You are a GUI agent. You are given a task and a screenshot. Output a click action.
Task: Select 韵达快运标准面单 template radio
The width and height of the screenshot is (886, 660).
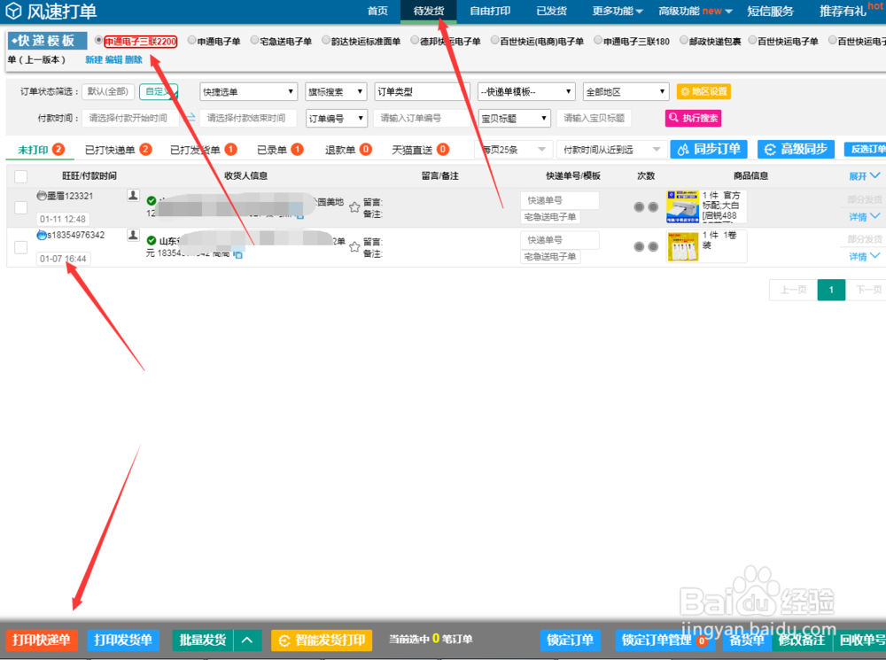click(325, 40)
